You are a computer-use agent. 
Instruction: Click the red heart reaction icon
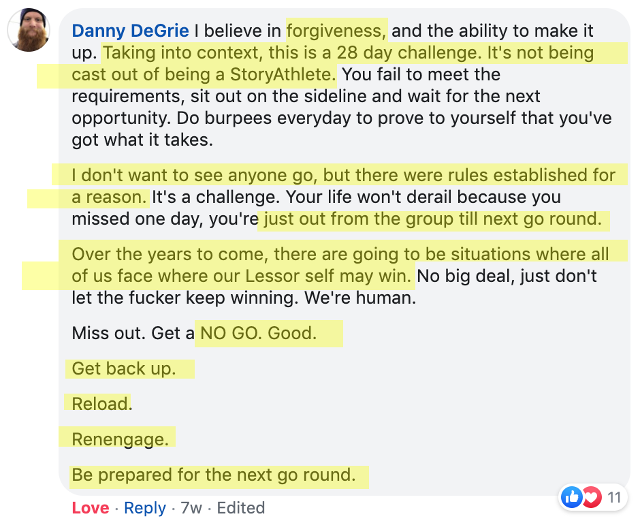[x=592, y=497]
